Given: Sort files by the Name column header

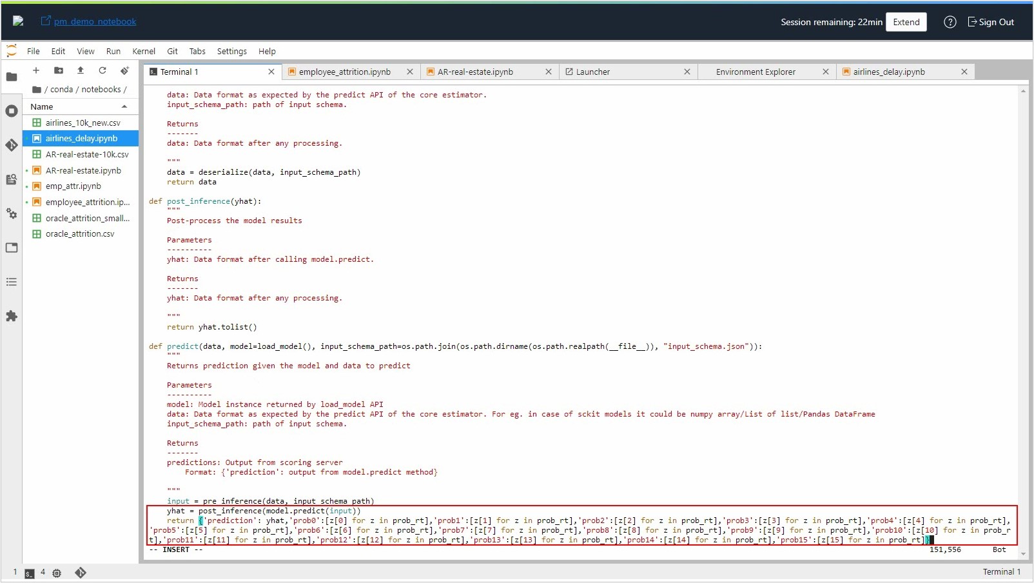Looking at the screenshot, I should click(80, 106).
